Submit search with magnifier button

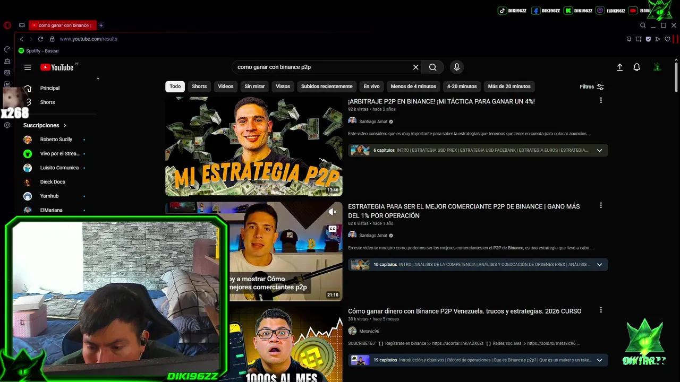coord(433,67)
